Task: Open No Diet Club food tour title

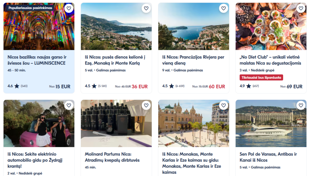Action: (x=270, y=60)
